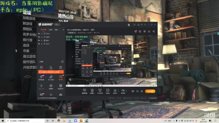This screenshot has width=219, height=123.
Task: Open the PK tool in the toolbox
Action: pyautogui.click(x=42, y=95)
